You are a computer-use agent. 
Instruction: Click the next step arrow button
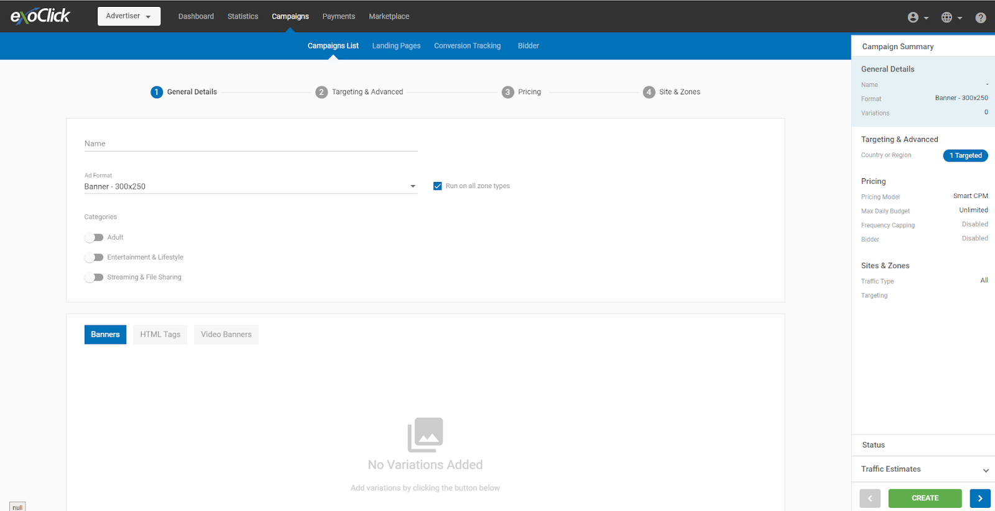coord(979,498)
